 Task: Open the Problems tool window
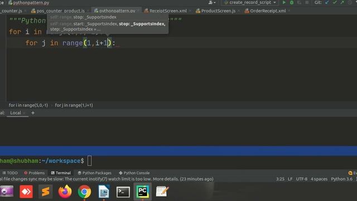coord(34,173)
